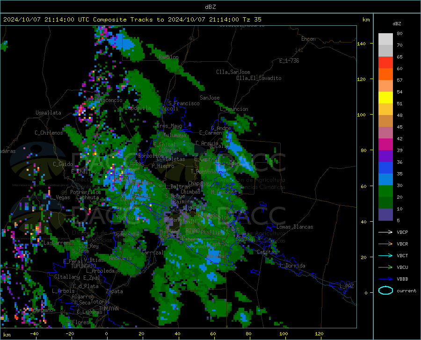421x340 pixels.
Task: Click the C_Chilenos place label
Action: coord(49,133)
